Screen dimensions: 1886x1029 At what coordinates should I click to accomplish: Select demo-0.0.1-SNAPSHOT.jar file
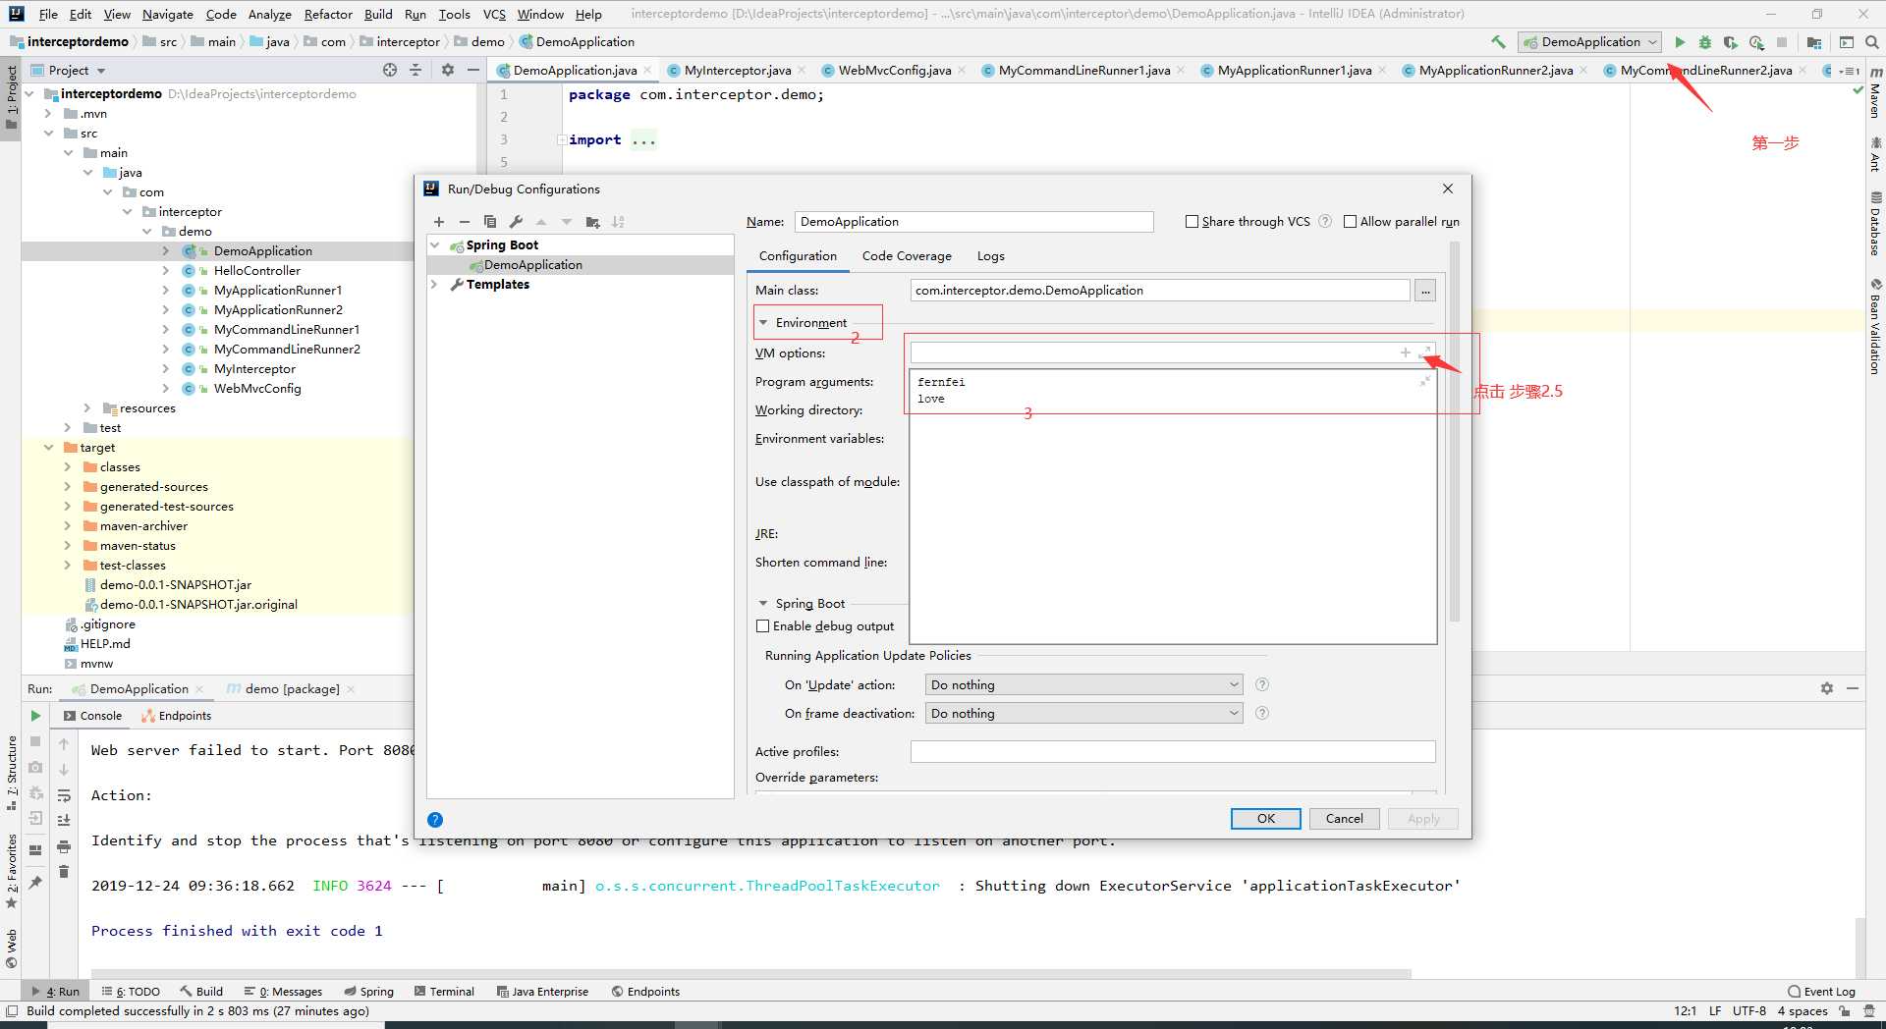[175, 585]
